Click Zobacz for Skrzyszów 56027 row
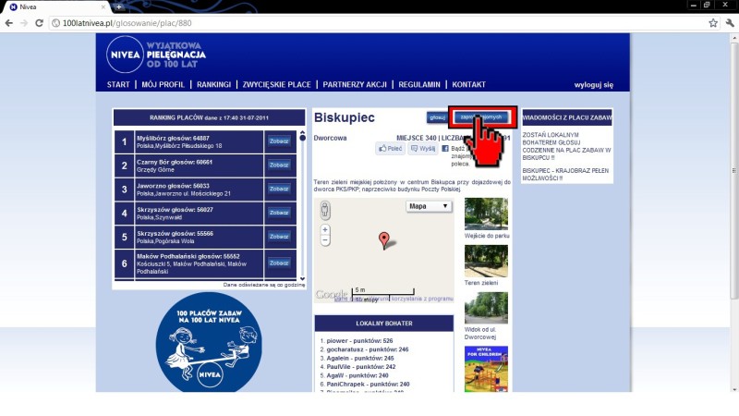Viewport: 739px width, 416px height. (x=279, y=213)
